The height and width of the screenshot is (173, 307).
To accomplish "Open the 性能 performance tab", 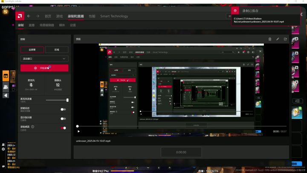I will tap(92, 16).
